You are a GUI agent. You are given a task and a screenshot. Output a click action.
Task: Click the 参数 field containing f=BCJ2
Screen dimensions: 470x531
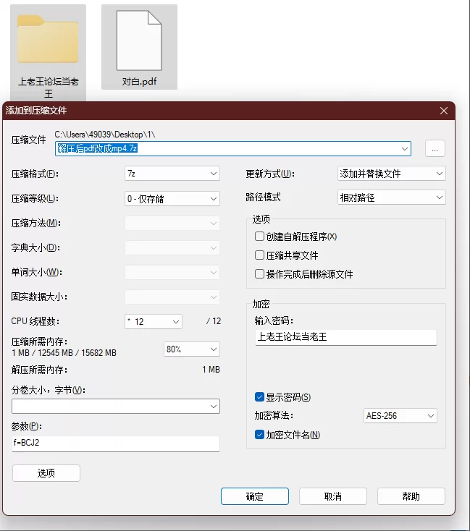coord(116,443)
